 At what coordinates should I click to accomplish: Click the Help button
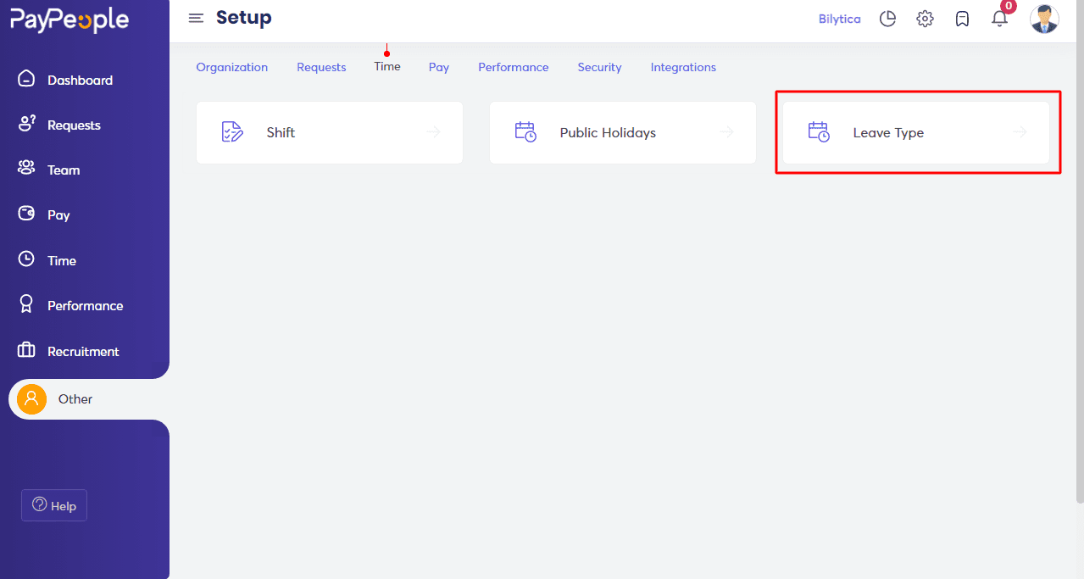[x=54, y=505]
